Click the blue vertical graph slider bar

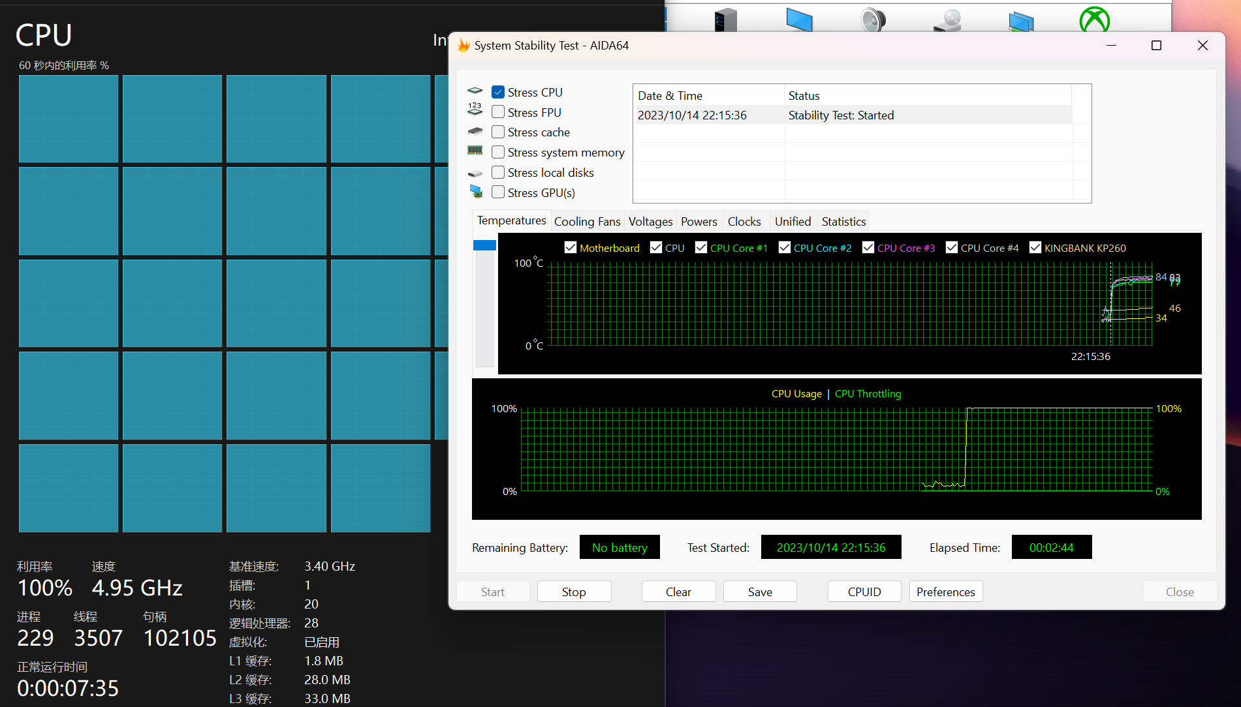point(484,246)
